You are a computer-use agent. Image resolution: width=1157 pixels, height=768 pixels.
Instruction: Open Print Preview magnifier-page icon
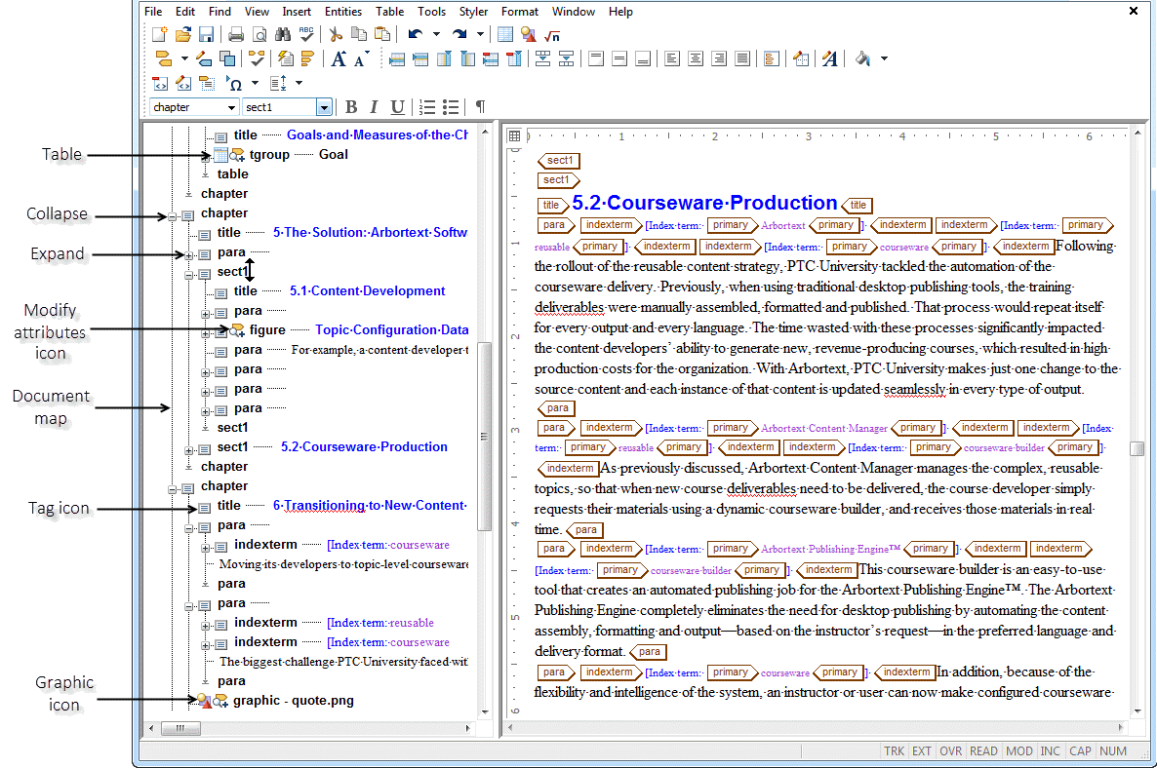click(x=259, y=34)
